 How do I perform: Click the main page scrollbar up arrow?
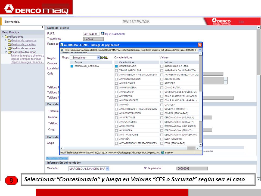point(259,27)
